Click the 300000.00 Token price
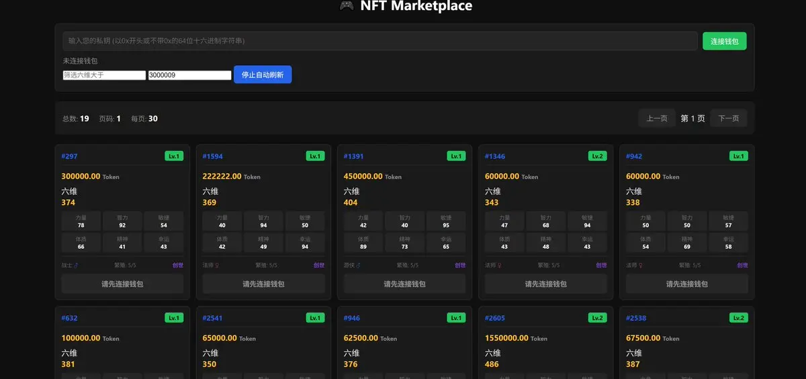806x379 pixels. pyautogui.click(x=90, y=176)
